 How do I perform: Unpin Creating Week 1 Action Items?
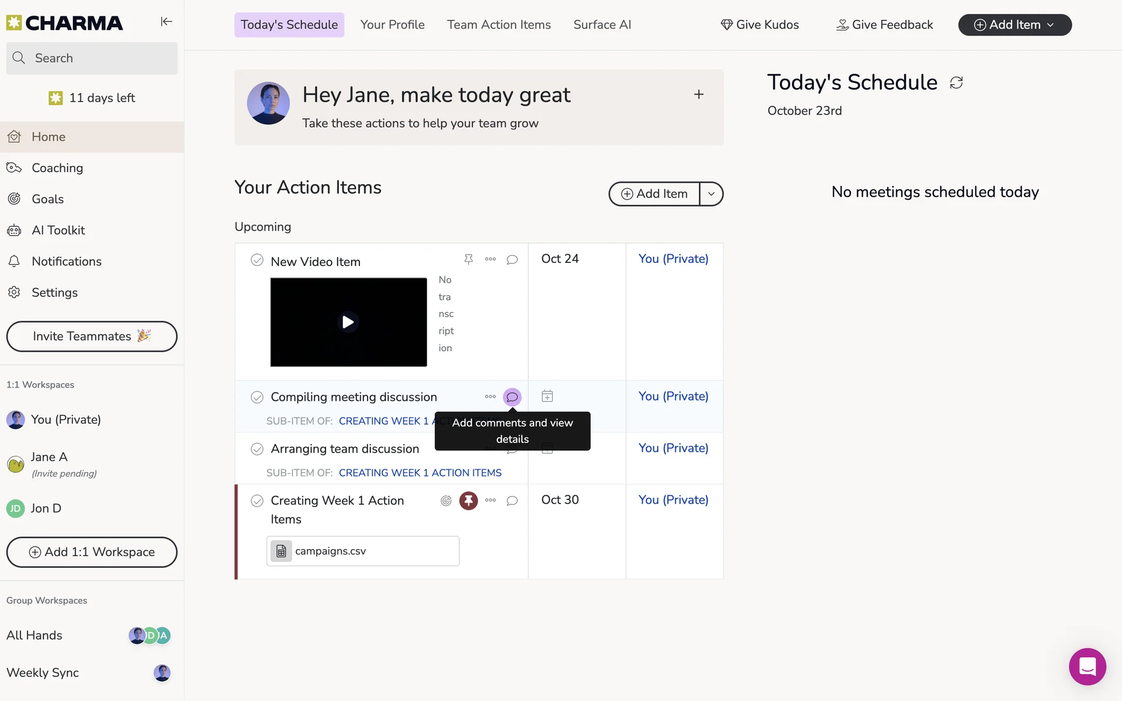(x=468, y=501)
